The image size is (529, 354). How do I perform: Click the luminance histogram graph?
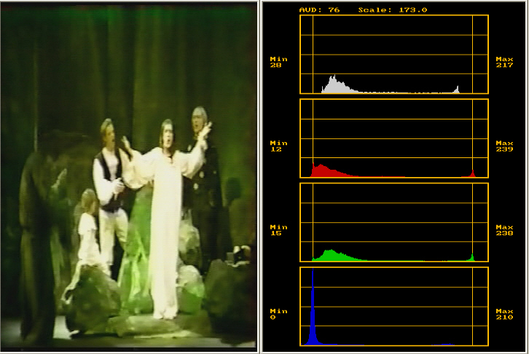394,55
